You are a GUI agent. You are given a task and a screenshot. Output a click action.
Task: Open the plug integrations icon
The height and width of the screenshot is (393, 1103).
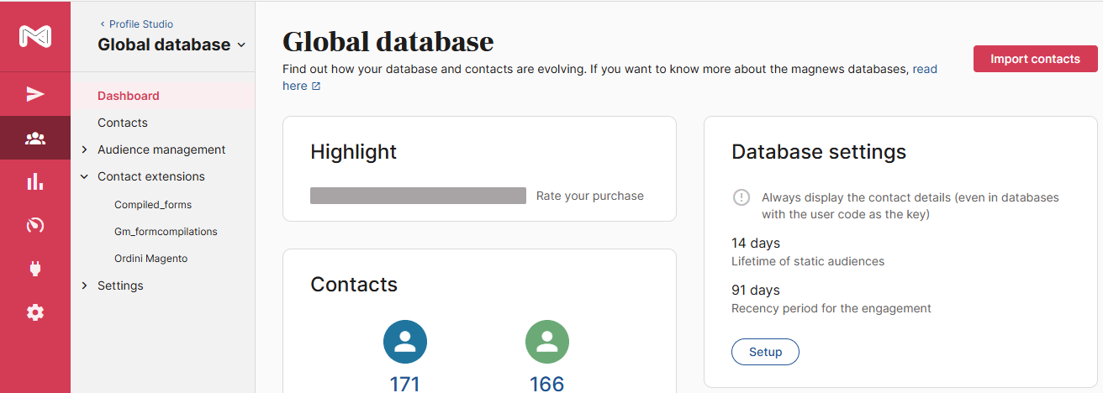point(35,269)
